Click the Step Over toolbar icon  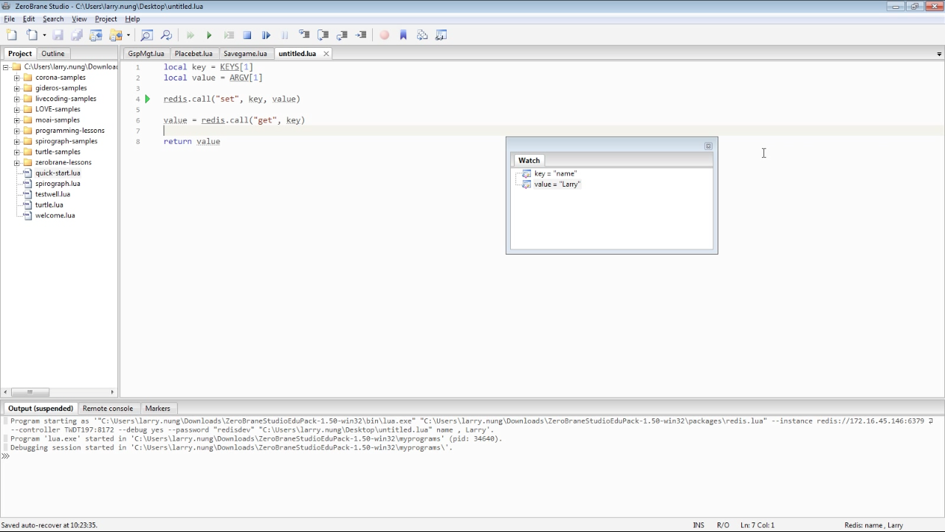coord(323,35)
